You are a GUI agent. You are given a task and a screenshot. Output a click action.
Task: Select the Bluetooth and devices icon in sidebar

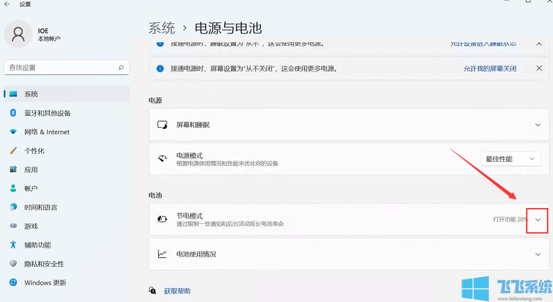[14, 113]
